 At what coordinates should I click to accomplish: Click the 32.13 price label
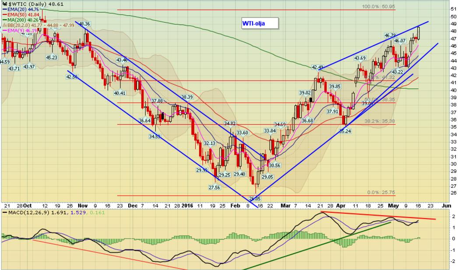[x=209, y=144]
